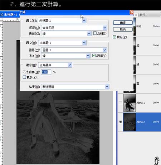The width and height of the screenshot is (161, 165).
Task: Toggle visibility box for Alpha 1 channel
Action: click(121, 103)
